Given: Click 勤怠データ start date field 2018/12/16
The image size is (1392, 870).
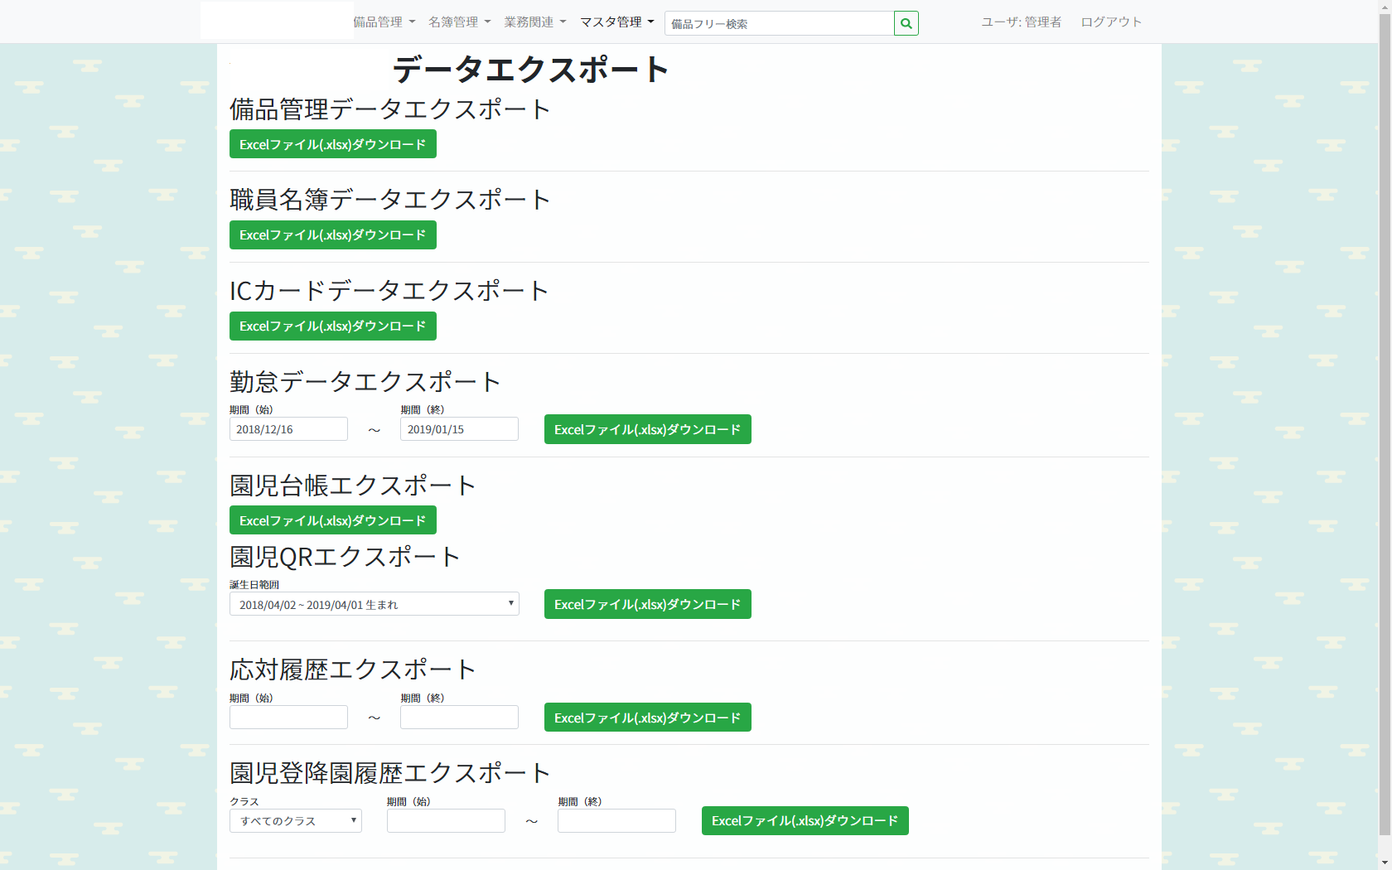Looking at the screenshot, I should (x=288, y=429).
